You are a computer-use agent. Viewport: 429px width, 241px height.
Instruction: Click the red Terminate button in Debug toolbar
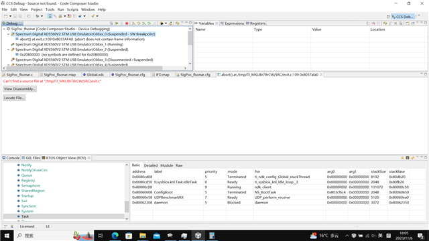127,23
